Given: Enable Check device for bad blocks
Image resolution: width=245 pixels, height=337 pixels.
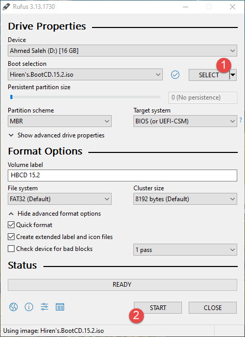Looking at the screenshot, I should click(11, 249).
